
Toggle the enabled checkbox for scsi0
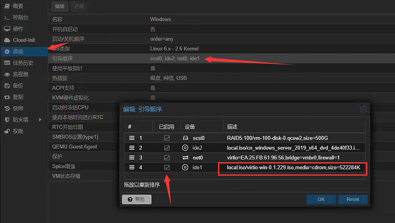pos(167,138)
